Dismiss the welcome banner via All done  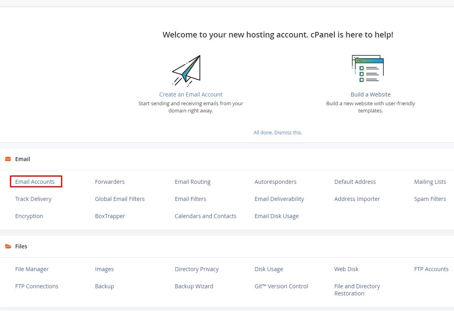tap(278, 132)
